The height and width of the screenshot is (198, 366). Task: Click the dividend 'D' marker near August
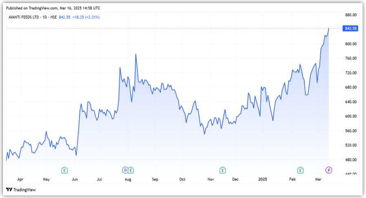[125, 170]
